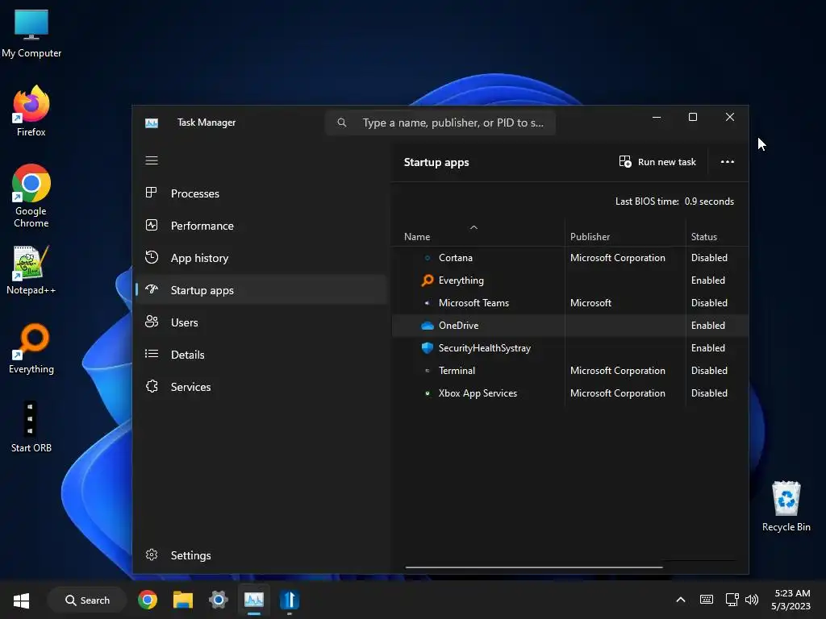Open the Everything desktop shortcut

tap(31, 348)
